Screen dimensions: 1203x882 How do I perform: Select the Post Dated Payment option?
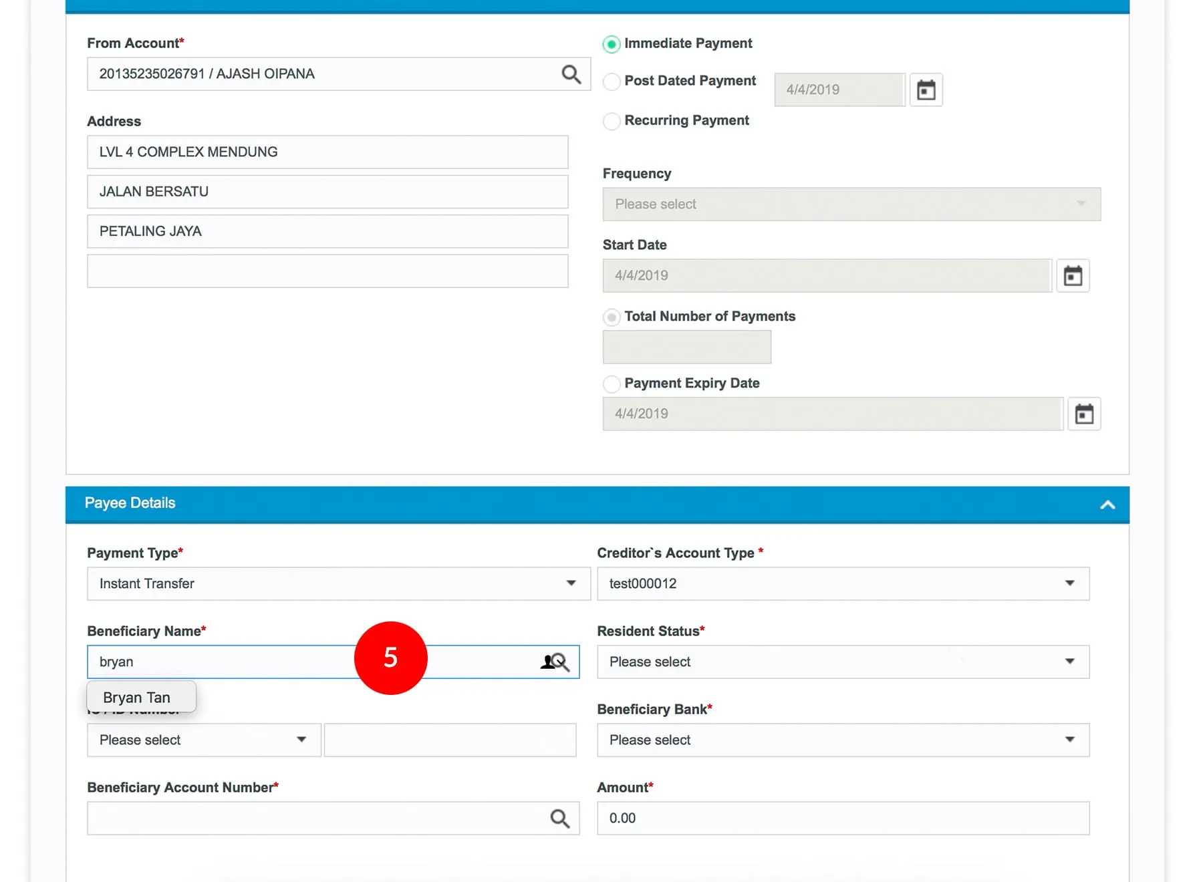[611, 82]
